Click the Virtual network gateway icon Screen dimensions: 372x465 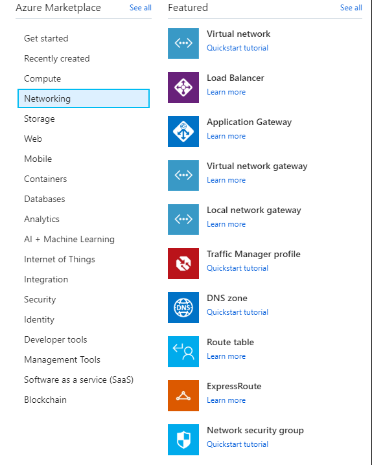click(x=183, y=176)
